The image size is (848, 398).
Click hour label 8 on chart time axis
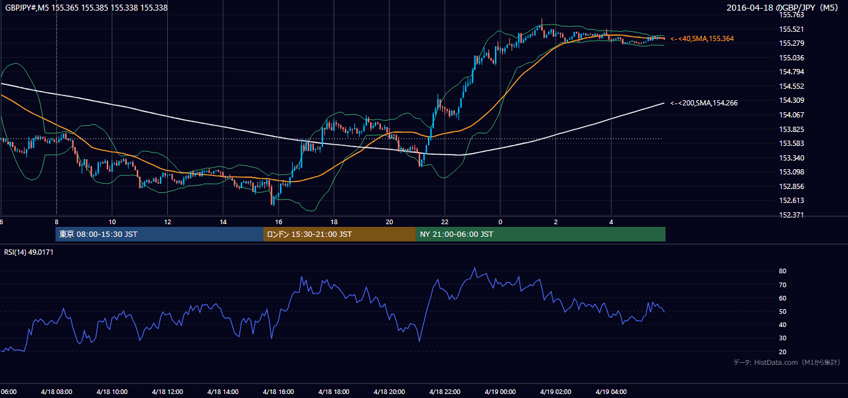[56, 222]
